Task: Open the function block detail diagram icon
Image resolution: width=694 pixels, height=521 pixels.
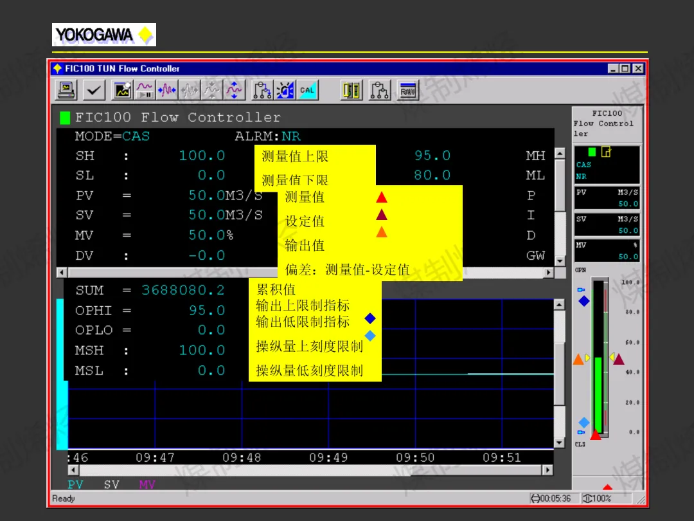Action: [380, 90]
